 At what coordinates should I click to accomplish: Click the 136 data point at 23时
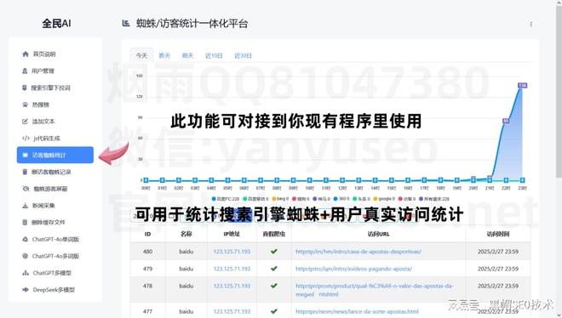tap(523, 86)
